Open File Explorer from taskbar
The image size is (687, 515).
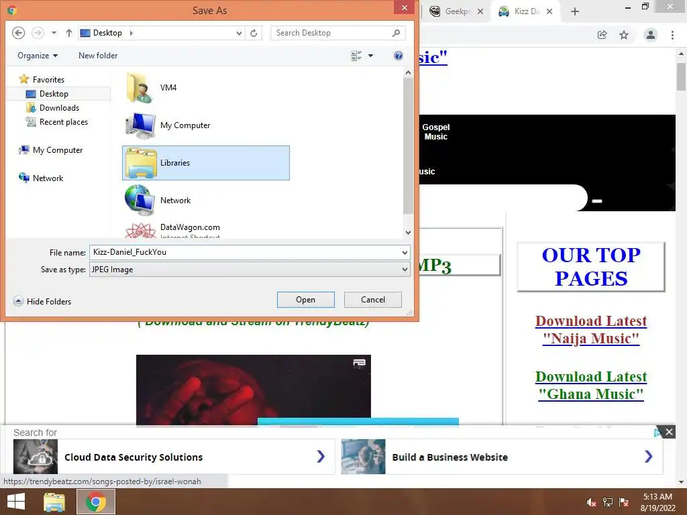tap(54, 502)
